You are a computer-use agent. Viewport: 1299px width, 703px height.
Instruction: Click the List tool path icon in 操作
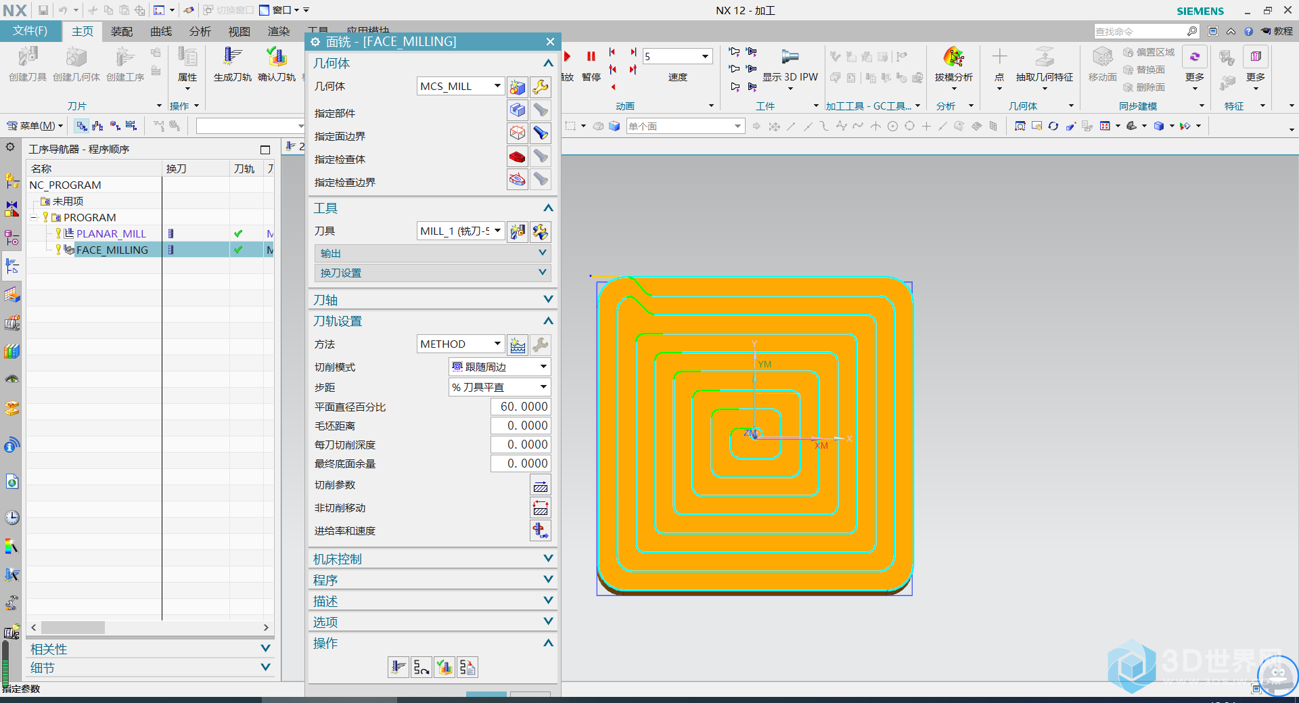468,668
